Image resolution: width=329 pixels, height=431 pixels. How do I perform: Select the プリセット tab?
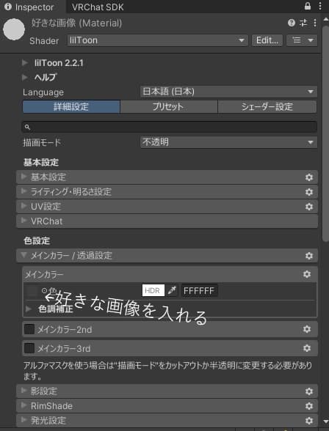tap(169, 107)
